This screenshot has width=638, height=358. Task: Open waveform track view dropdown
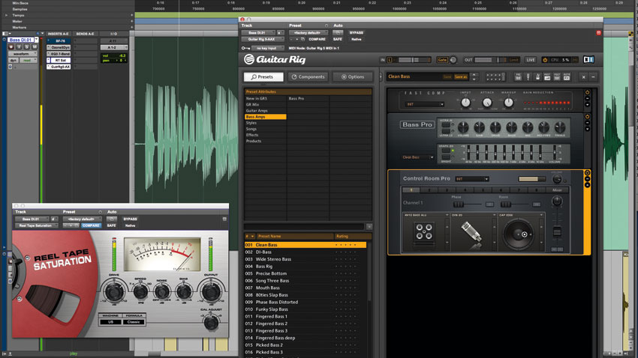coord(23,54)
